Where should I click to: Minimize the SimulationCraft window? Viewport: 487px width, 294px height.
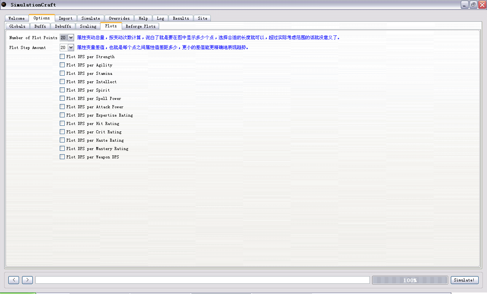click(465, 5)
